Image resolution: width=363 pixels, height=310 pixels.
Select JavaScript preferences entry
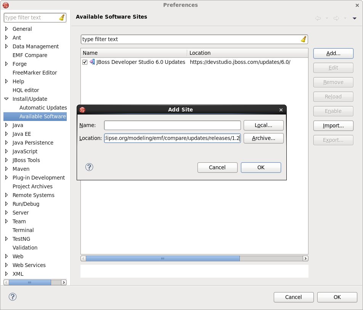click(25, 151)
